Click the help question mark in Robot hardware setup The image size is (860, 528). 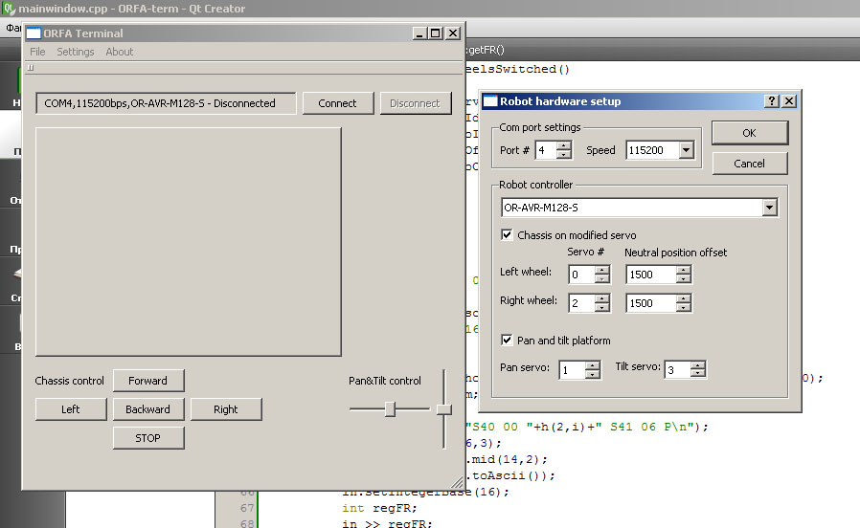click(772, 101)
